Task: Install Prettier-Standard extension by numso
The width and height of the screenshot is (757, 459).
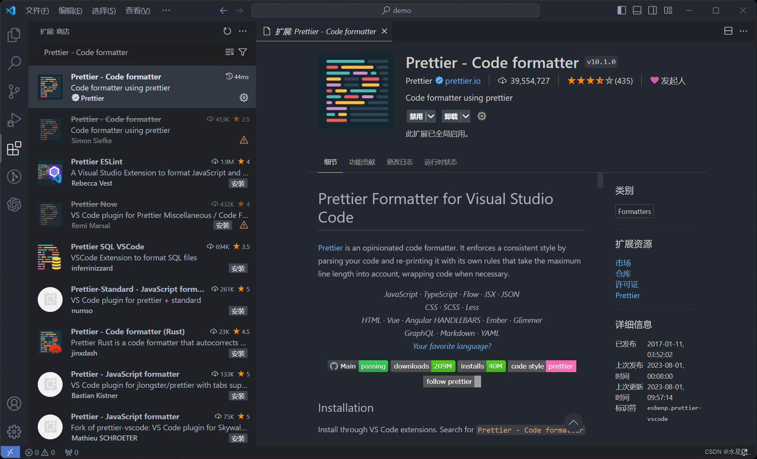Action: point(238,311)
